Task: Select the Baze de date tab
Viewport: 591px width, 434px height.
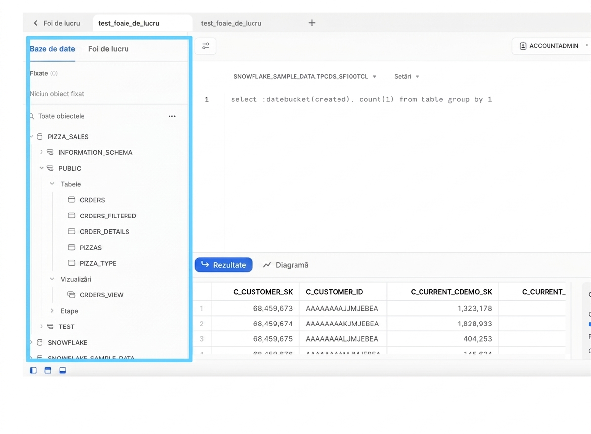Action: coord(52,49)
